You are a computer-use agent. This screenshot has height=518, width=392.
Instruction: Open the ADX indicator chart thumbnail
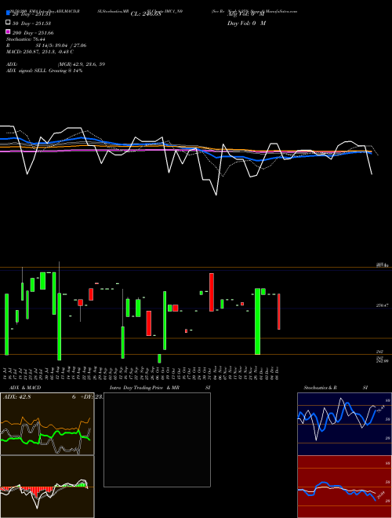pos(47,424)
